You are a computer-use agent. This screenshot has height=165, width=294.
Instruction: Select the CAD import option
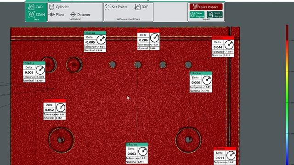[35, 7]
